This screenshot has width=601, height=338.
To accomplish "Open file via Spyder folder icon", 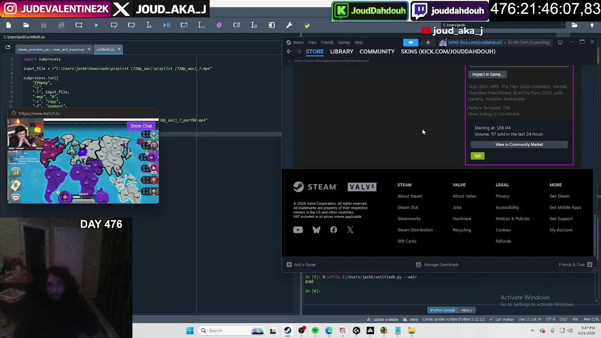I will 26,25.
